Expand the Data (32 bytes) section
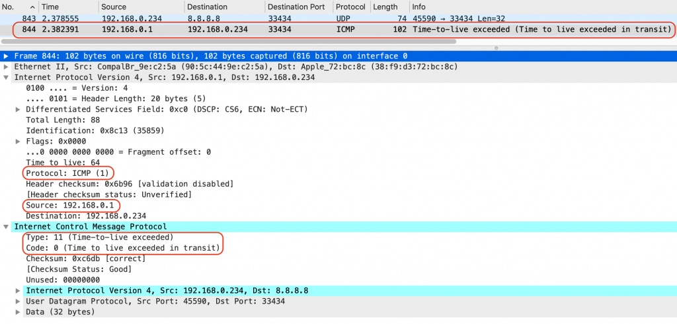 click(x=18, y=311)
